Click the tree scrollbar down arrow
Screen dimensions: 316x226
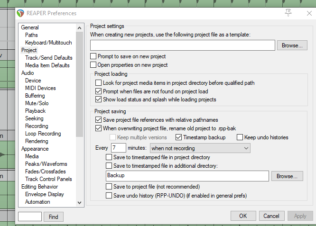point(79,203)
